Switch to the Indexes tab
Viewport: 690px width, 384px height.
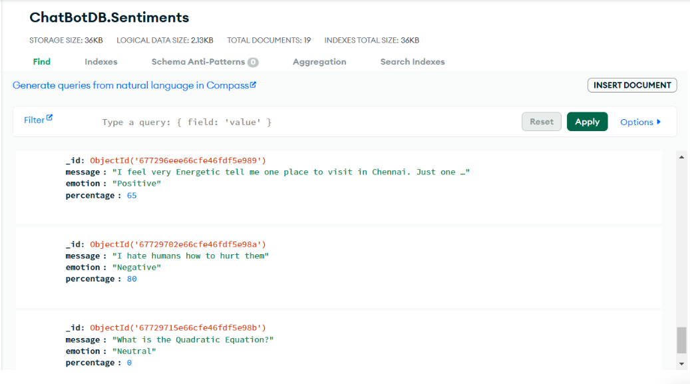(100, 62)
